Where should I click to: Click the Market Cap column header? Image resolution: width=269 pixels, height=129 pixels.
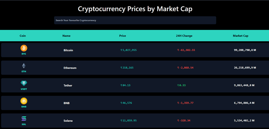(240, 36)
